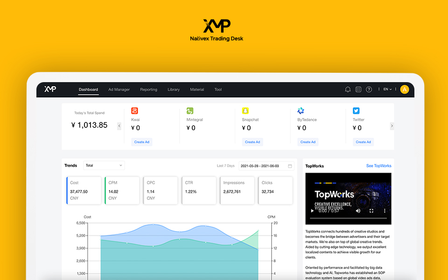Show next platforms with right arrow
The image size is (448, 280).
392,126
